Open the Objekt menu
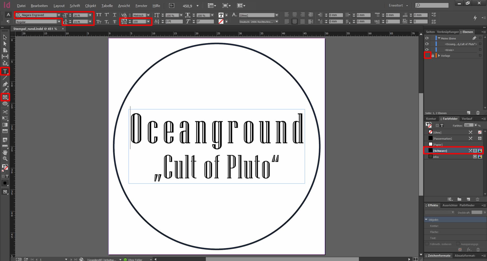The width and height of the screenshot is (487, 261). tap(90, 6)
